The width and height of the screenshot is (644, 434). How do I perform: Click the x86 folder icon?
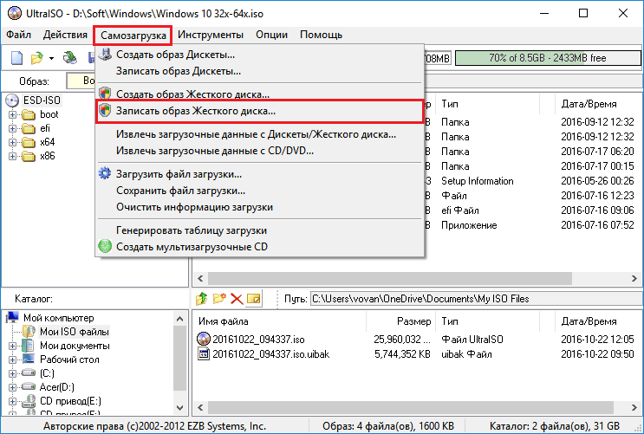pyautogui.click(x=29, y=156)
